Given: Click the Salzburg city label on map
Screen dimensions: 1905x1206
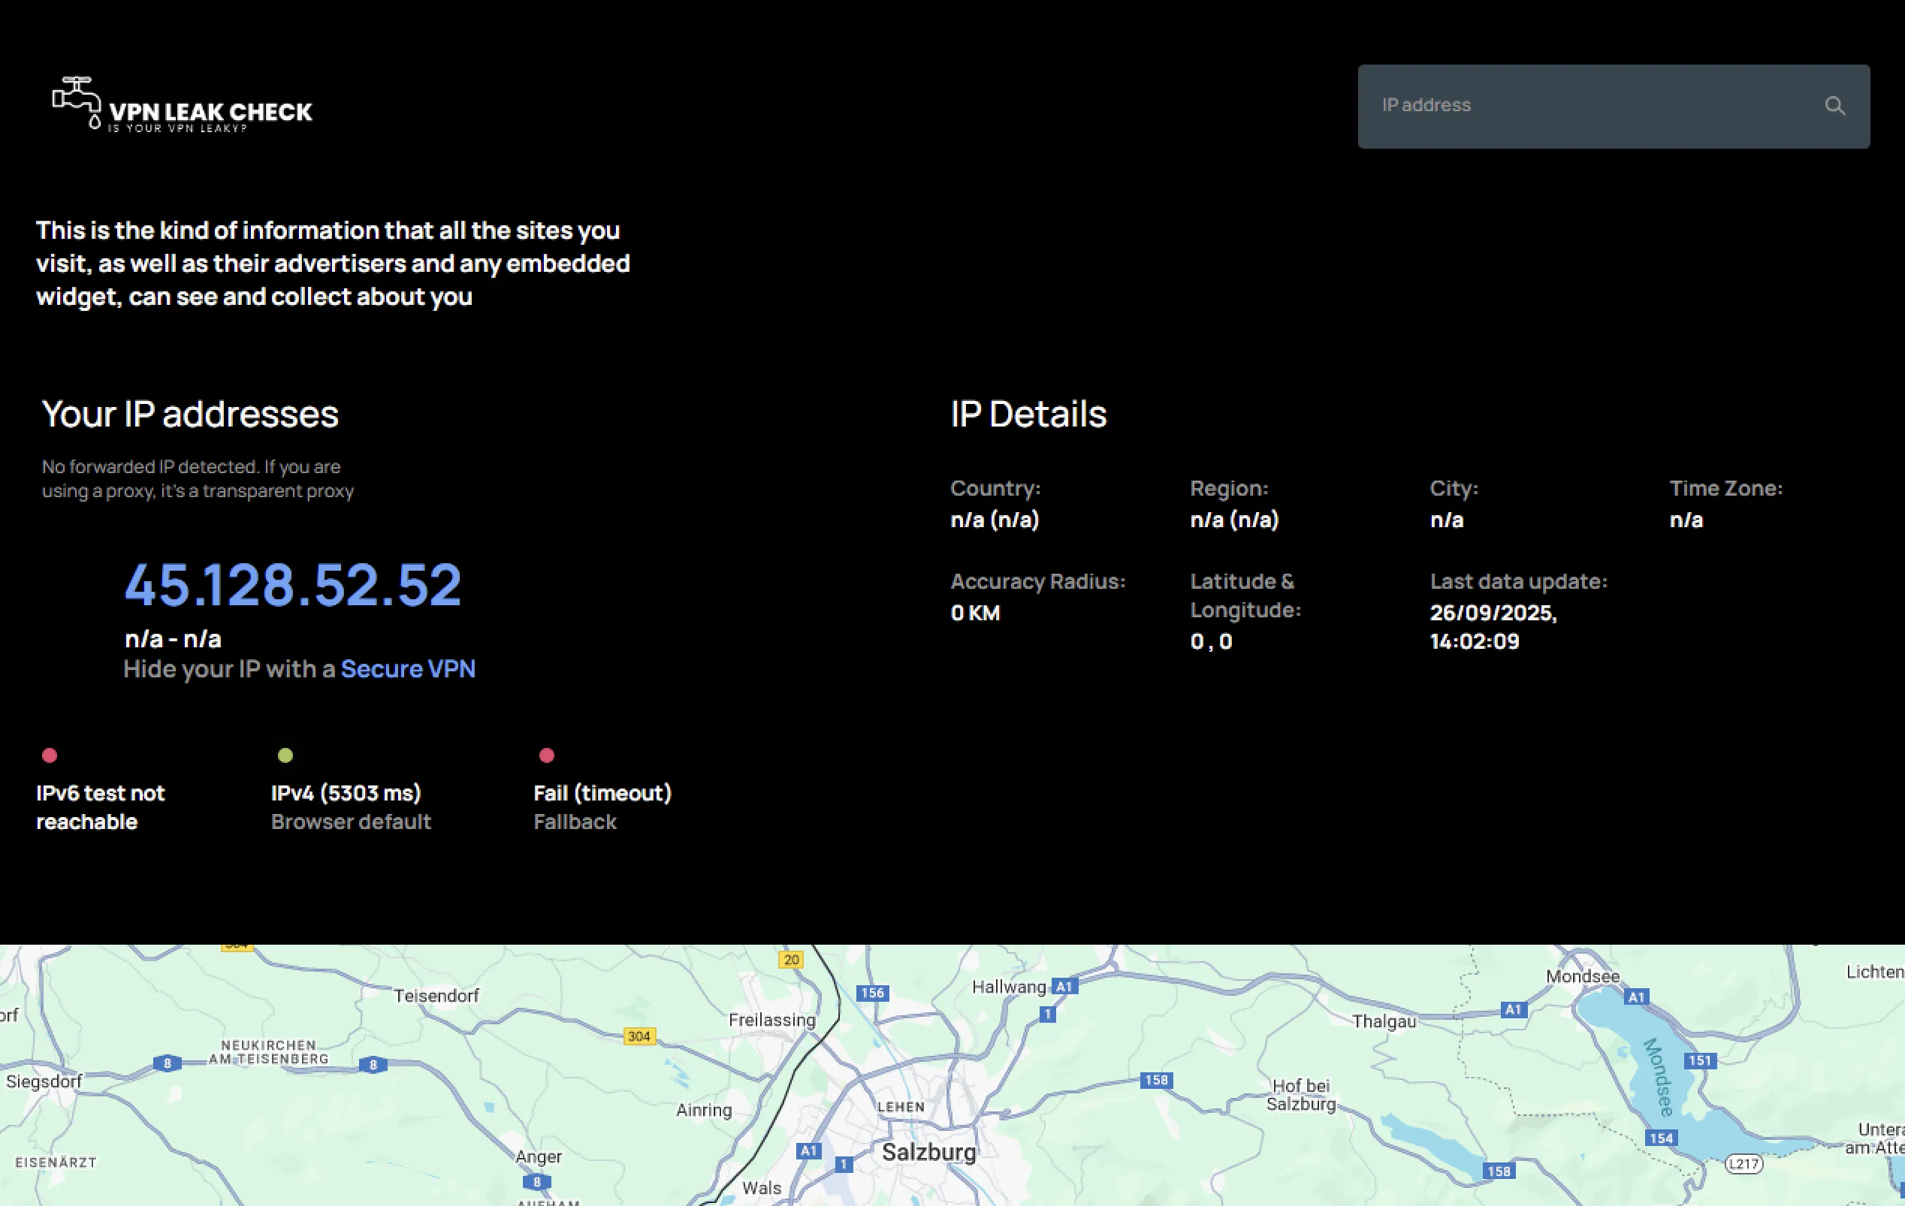Looking at the screenshot, I should 928,1152.
